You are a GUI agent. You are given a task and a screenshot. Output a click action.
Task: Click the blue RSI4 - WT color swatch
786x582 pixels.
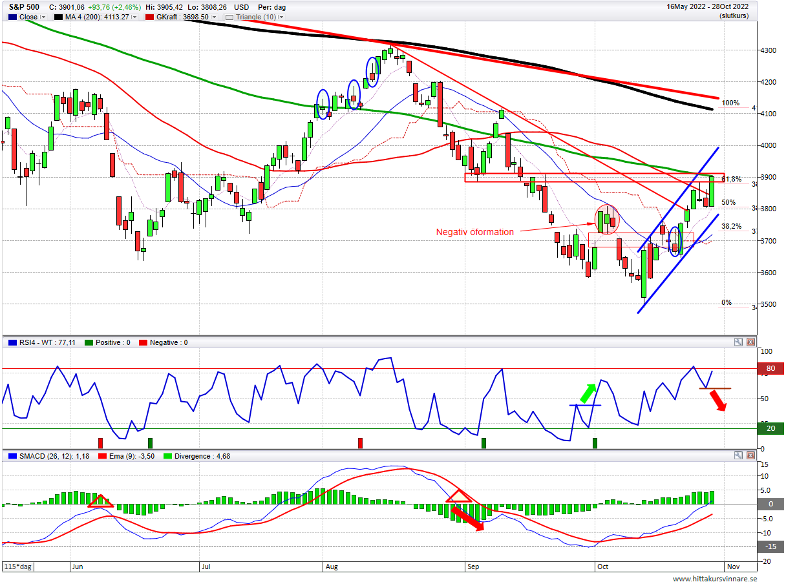pyautogui.click(x=11, y=342)
